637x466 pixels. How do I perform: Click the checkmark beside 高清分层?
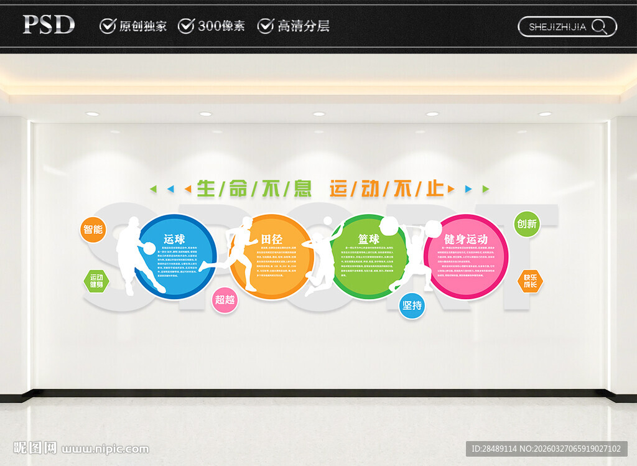[266, 26]
